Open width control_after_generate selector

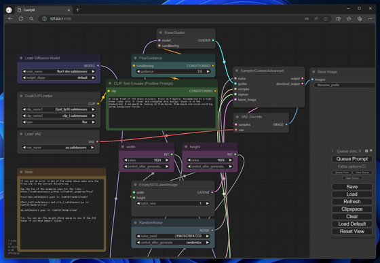point(147,166)
